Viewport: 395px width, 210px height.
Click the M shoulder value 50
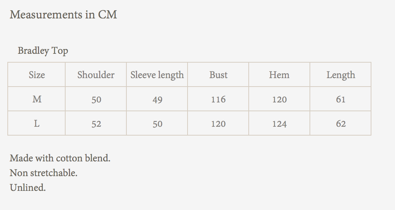click(96, 100)
